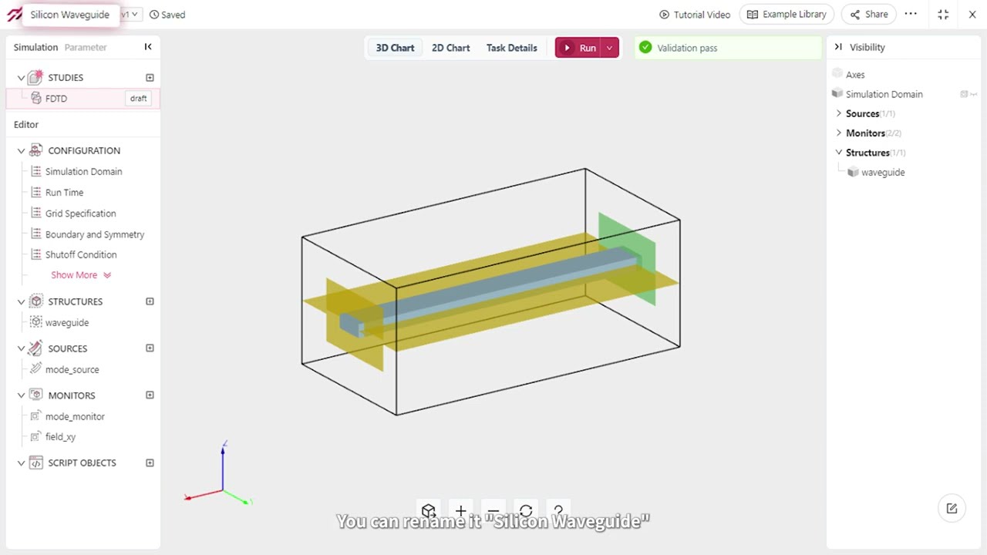The image size is (987, 555).
Task: Add a script object with plus icon
Action: pyautogui.click(x=150, y=463)
